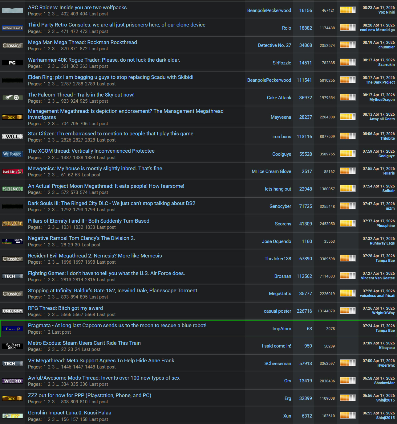This screenshot has height=424, width=397.
Task: Click the bad kitty tag icon beside Mewgenics
Action: (x=13, y=171)
